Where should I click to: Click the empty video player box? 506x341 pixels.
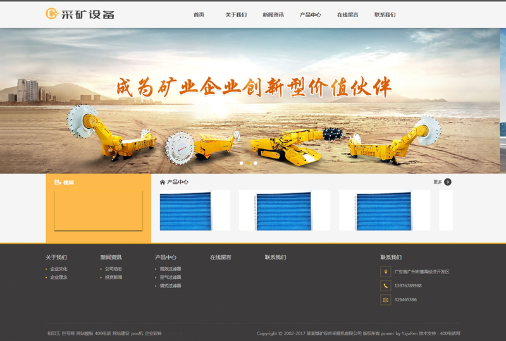98,210
